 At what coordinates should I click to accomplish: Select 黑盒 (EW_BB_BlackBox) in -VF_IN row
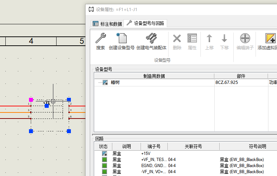[x=242, y=172]
